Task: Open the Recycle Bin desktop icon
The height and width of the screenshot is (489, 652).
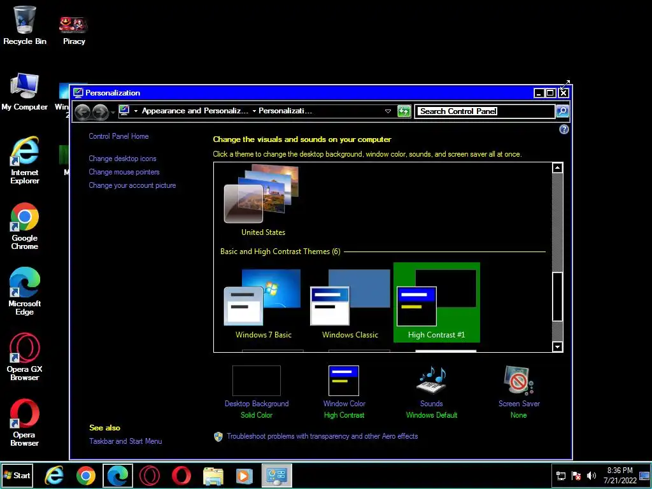Action: [25, 25]
